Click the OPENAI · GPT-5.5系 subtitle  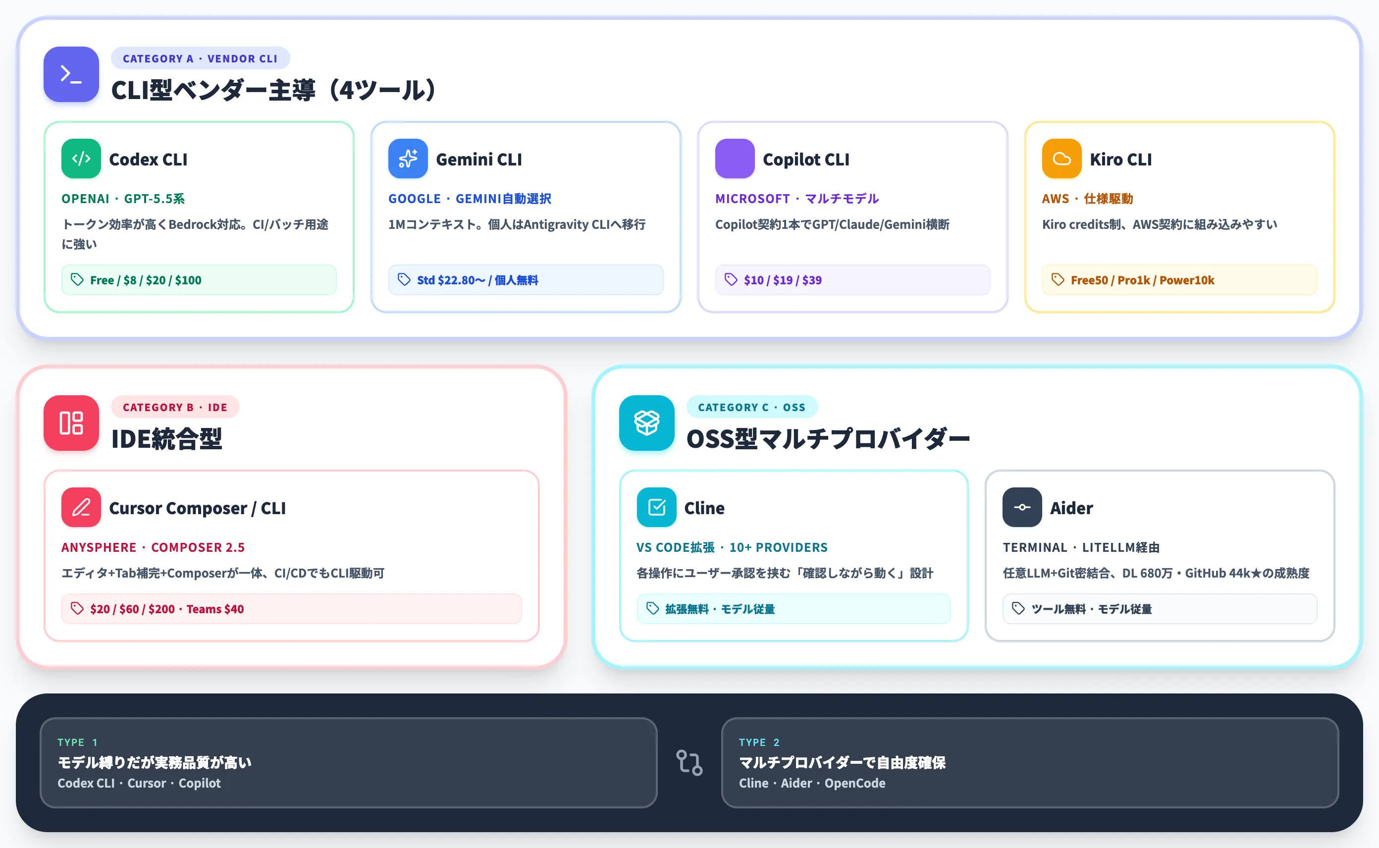point(123,199)
